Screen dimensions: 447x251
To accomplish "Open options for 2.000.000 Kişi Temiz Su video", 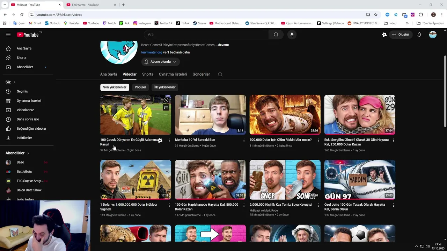I will click(x=318, y=205).
